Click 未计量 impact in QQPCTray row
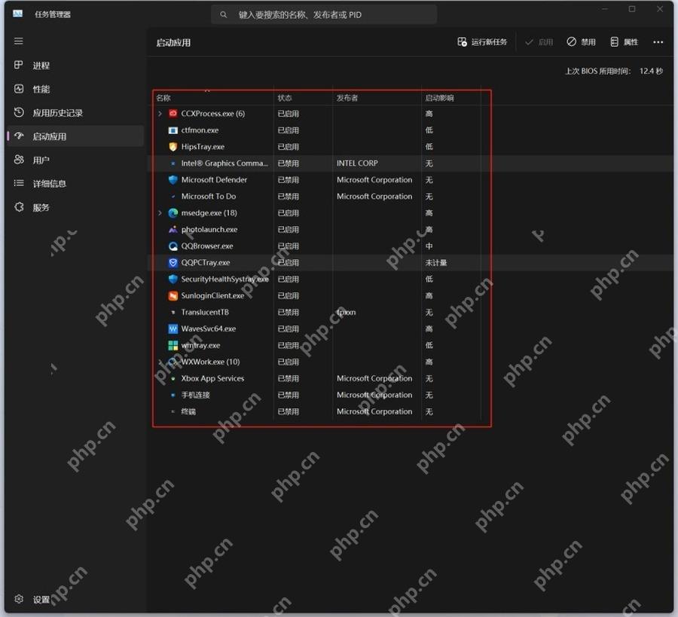Viewport: 678px width, 617px height. pos(436,262)
